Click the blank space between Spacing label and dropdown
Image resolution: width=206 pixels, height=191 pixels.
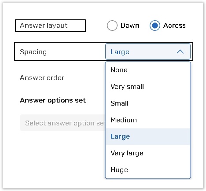76,51
